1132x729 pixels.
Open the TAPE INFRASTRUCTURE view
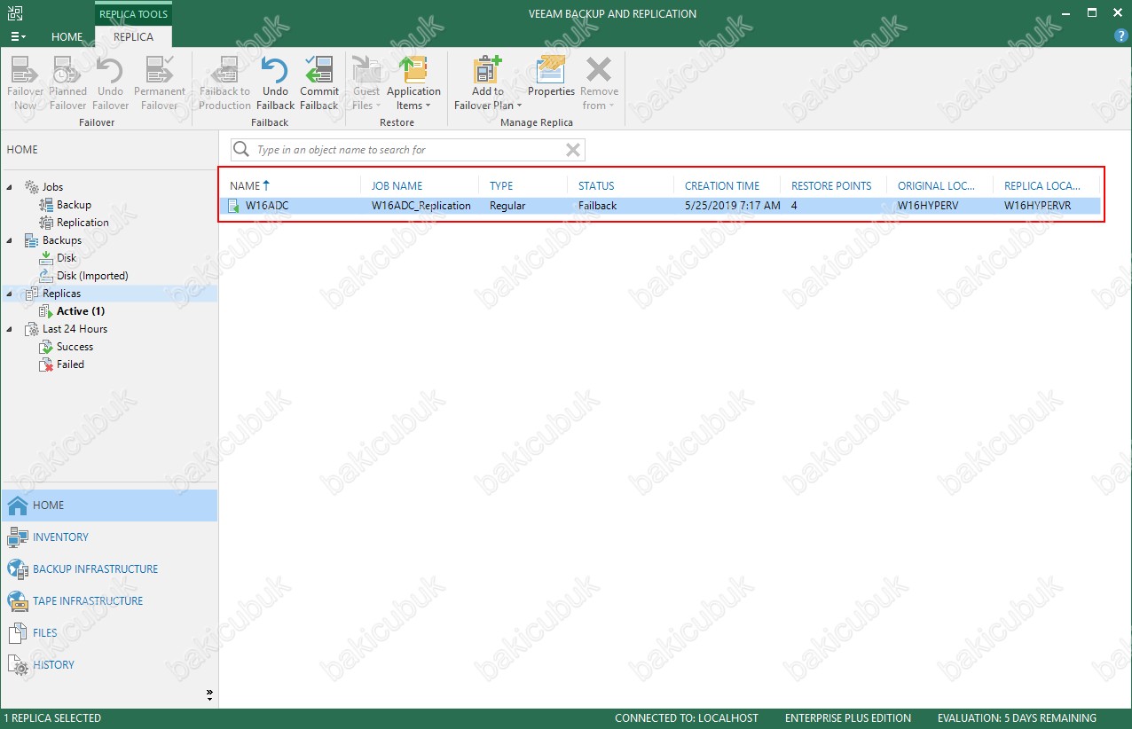pyautogui.click(x=109, y=601)
